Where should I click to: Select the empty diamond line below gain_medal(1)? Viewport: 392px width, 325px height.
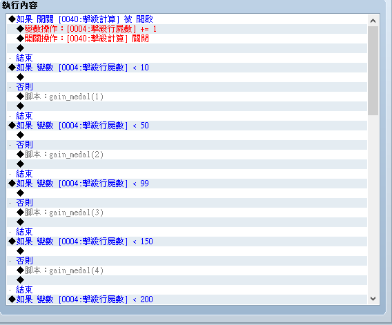(187, 106)
